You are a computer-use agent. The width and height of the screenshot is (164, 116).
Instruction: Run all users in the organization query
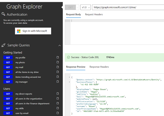click(x=8, y=99)
